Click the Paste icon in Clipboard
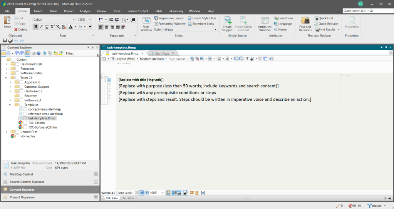The height and width of the screenshot is (209, 394). (x=7, y=23)
